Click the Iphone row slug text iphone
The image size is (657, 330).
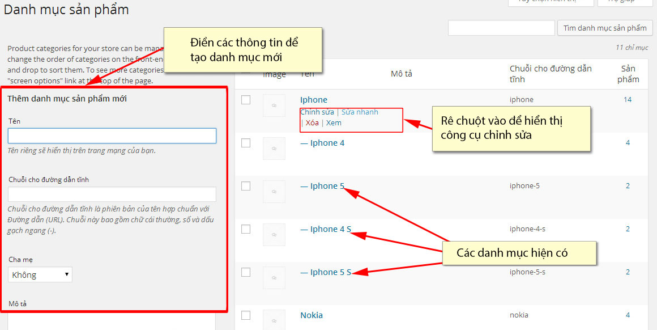[521, 100]
